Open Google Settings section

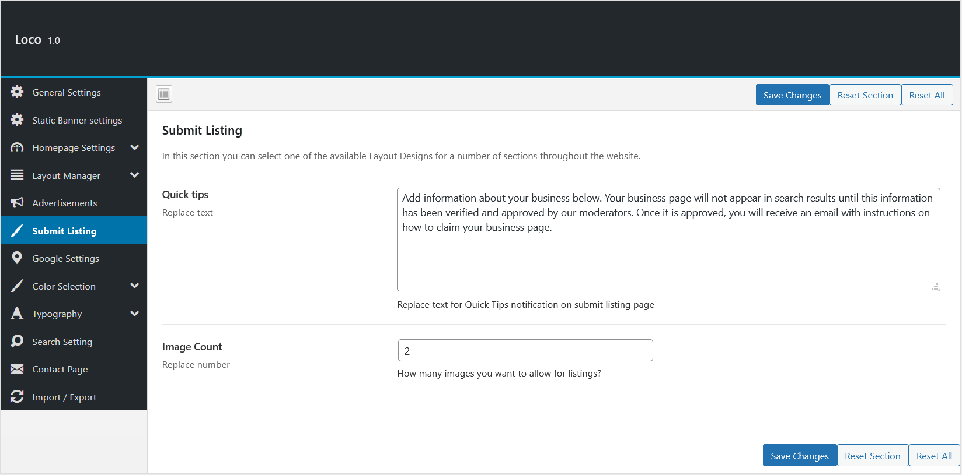coord(74,258)
